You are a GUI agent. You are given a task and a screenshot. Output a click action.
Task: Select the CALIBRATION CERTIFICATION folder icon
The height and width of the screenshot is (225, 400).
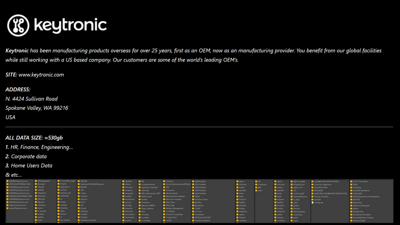pos(312,182)
